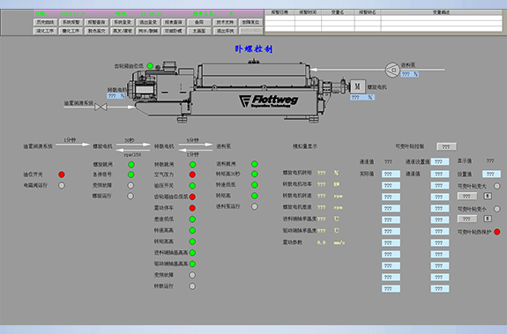The width and height of the screenshot is (507, 334).
Task: Click the red 空气压力 indicator lamp
Action: click(x=192, y=174)
